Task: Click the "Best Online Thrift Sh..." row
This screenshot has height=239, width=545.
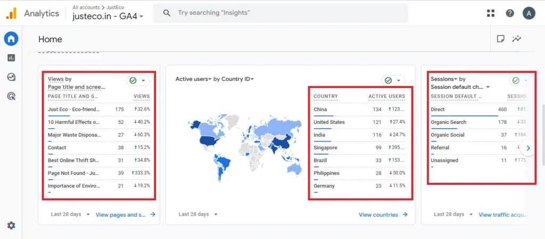Action: [98, 160]
